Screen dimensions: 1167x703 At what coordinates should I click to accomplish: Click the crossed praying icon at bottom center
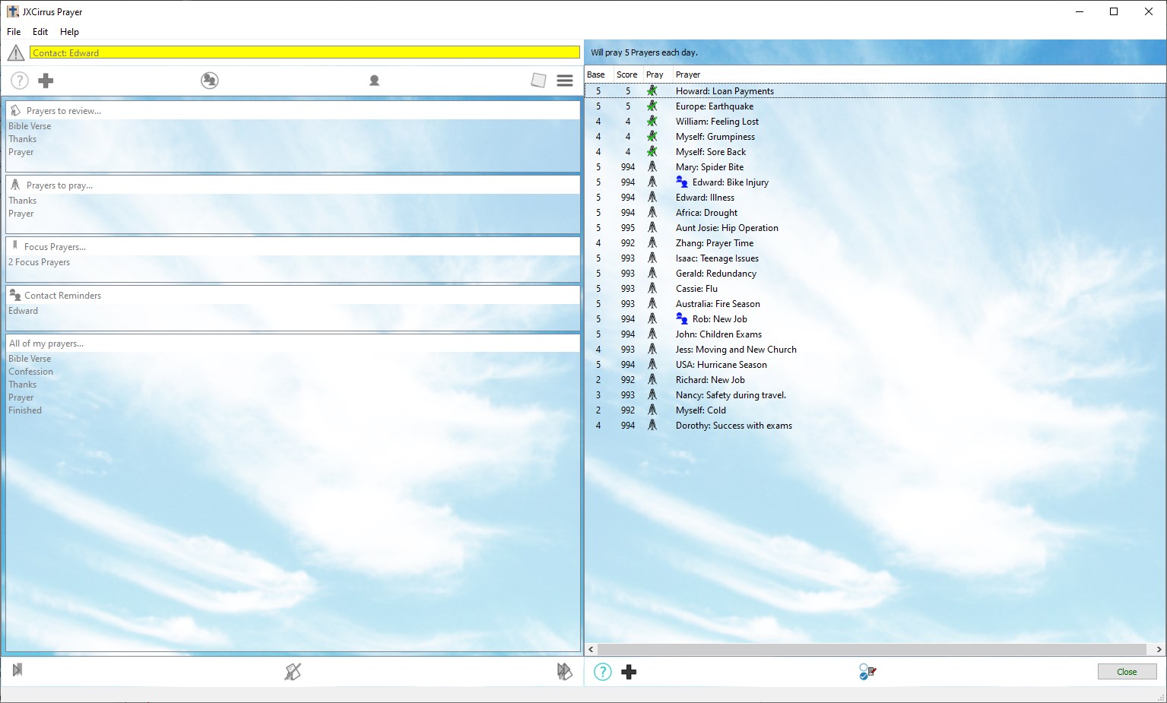click(x=293, y=672)
